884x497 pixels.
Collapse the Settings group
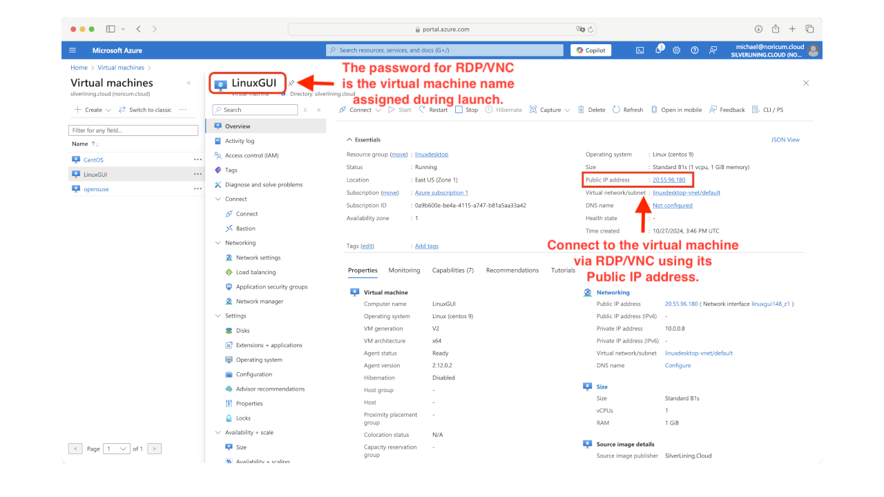click(218, 316)
